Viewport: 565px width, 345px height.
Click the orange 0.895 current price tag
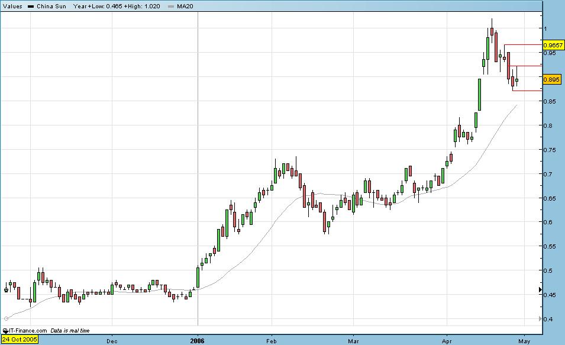pos(551,79)
